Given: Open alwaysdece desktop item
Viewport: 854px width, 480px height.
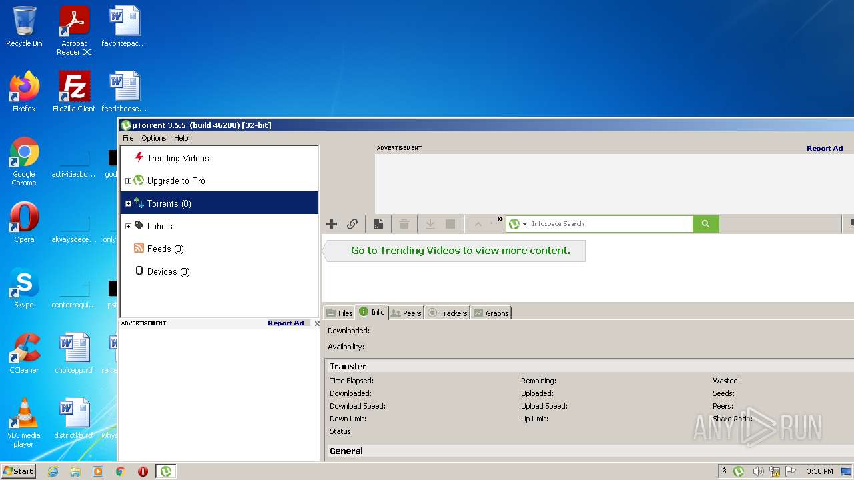Looking at the screenshot, I should pyautogui.click(x=74, y=230).
